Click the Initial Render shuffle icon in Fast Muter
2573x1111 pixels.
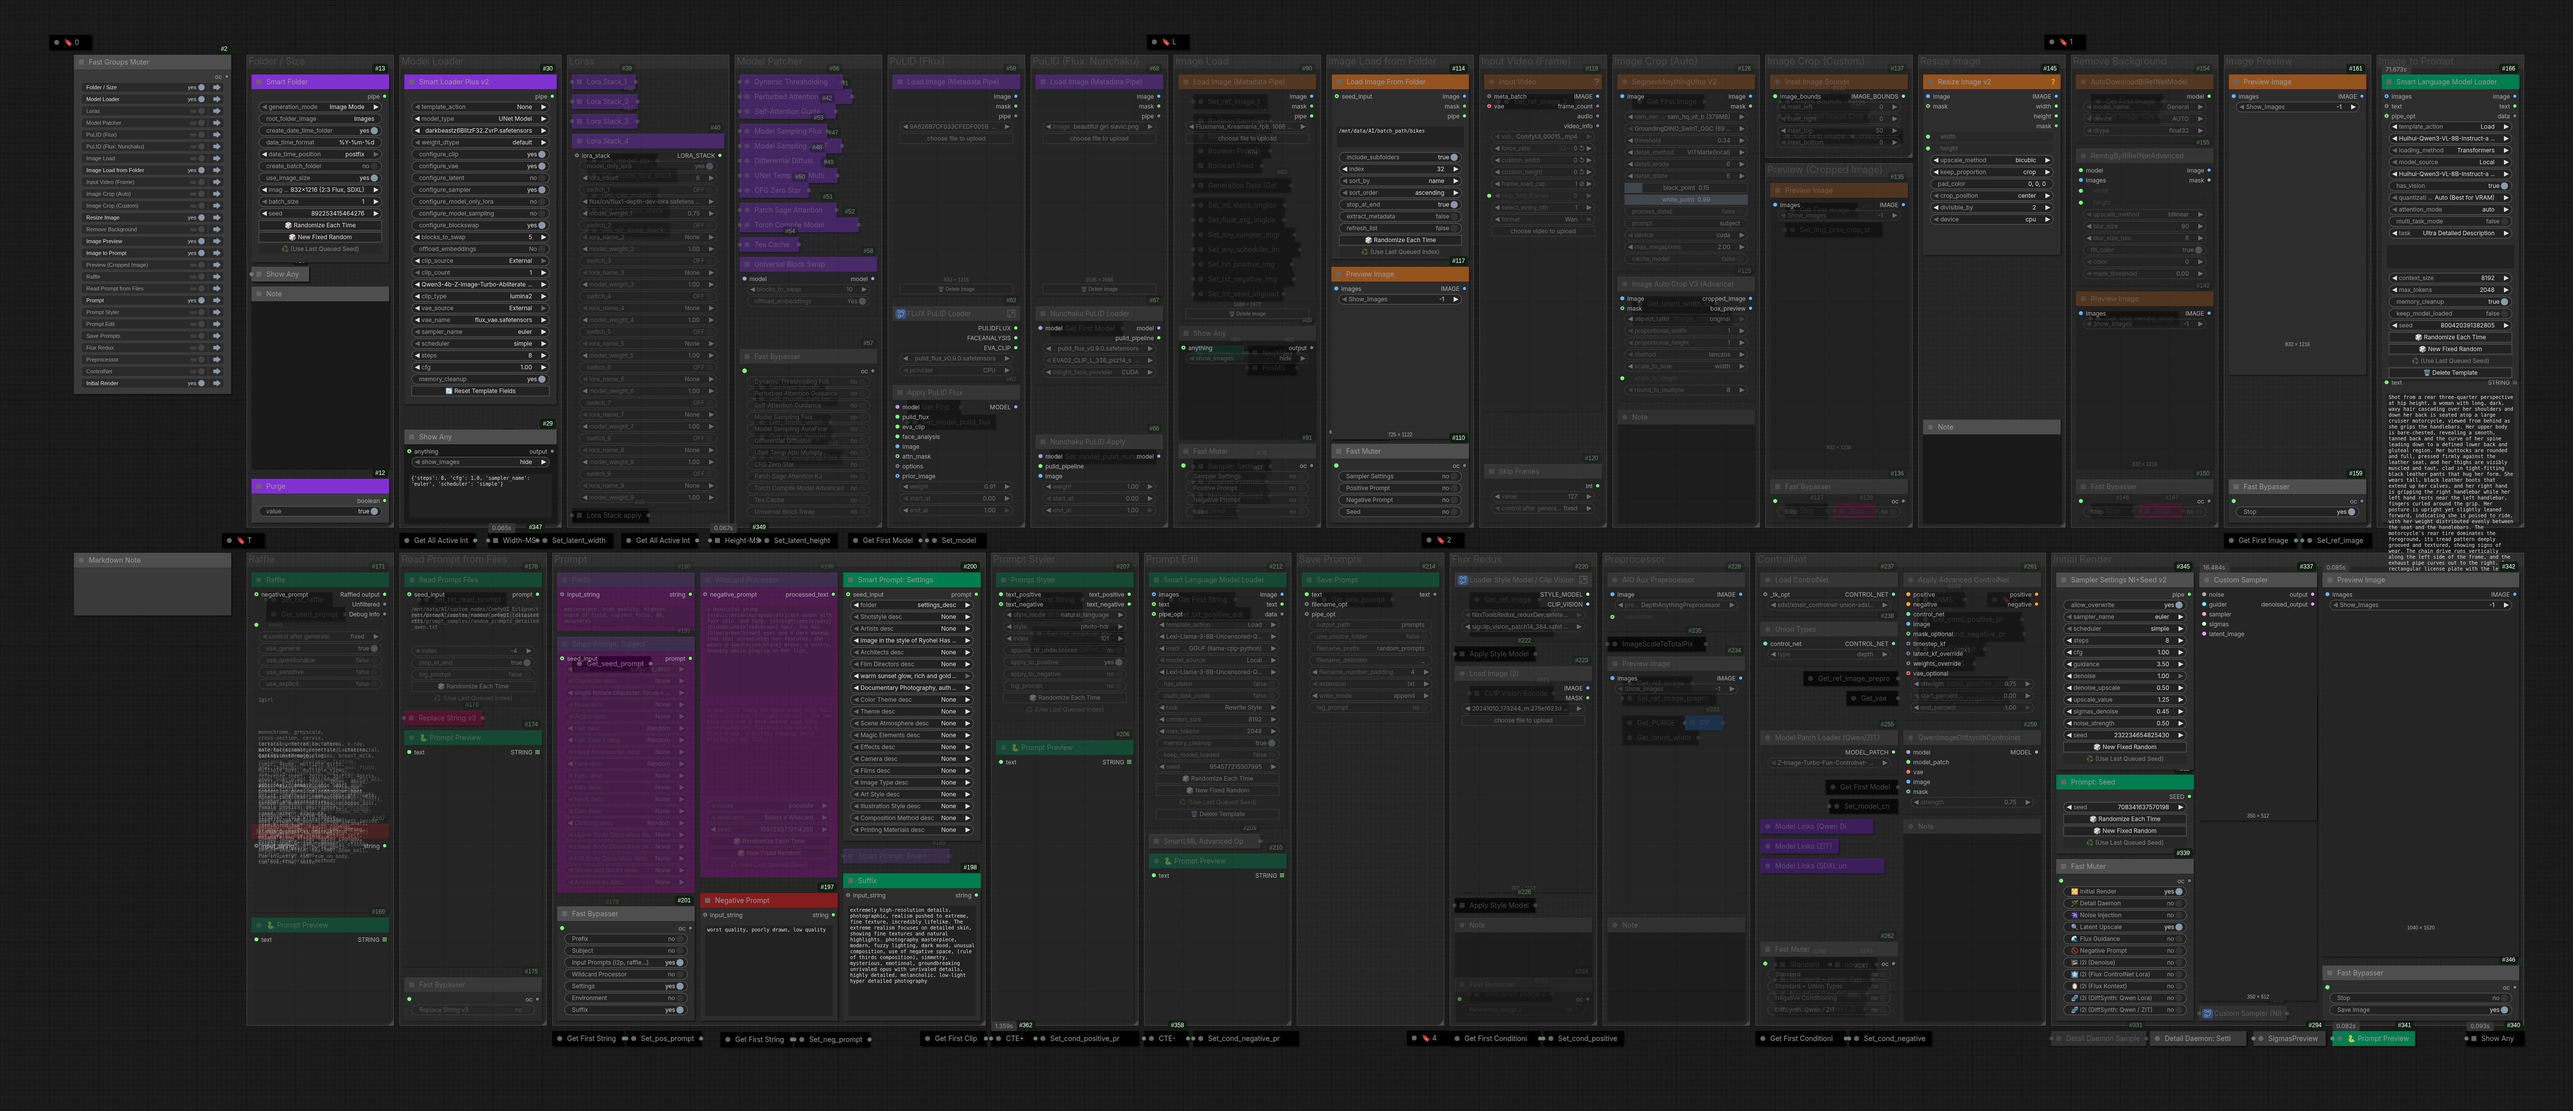point(2074,891)
